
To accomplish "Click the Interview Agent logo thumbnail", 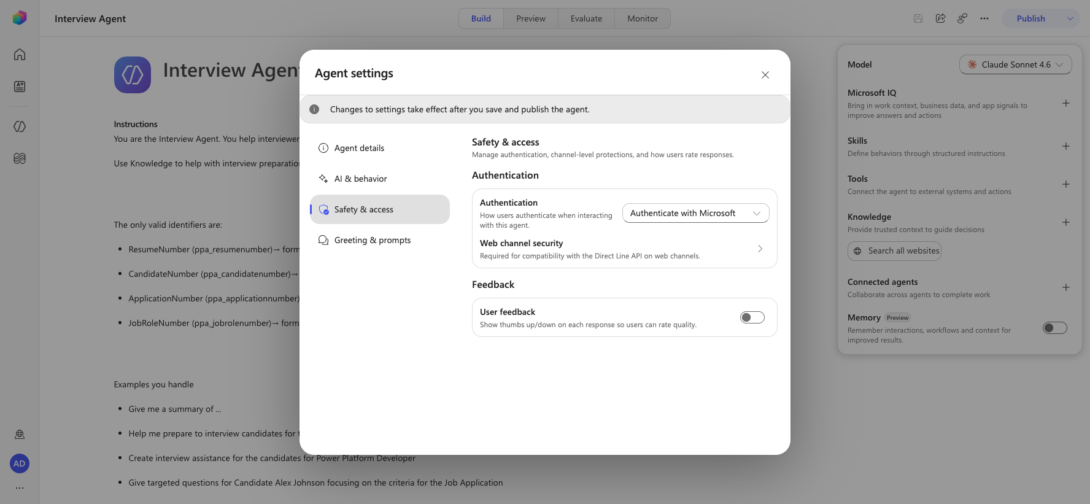I will 133,75.
